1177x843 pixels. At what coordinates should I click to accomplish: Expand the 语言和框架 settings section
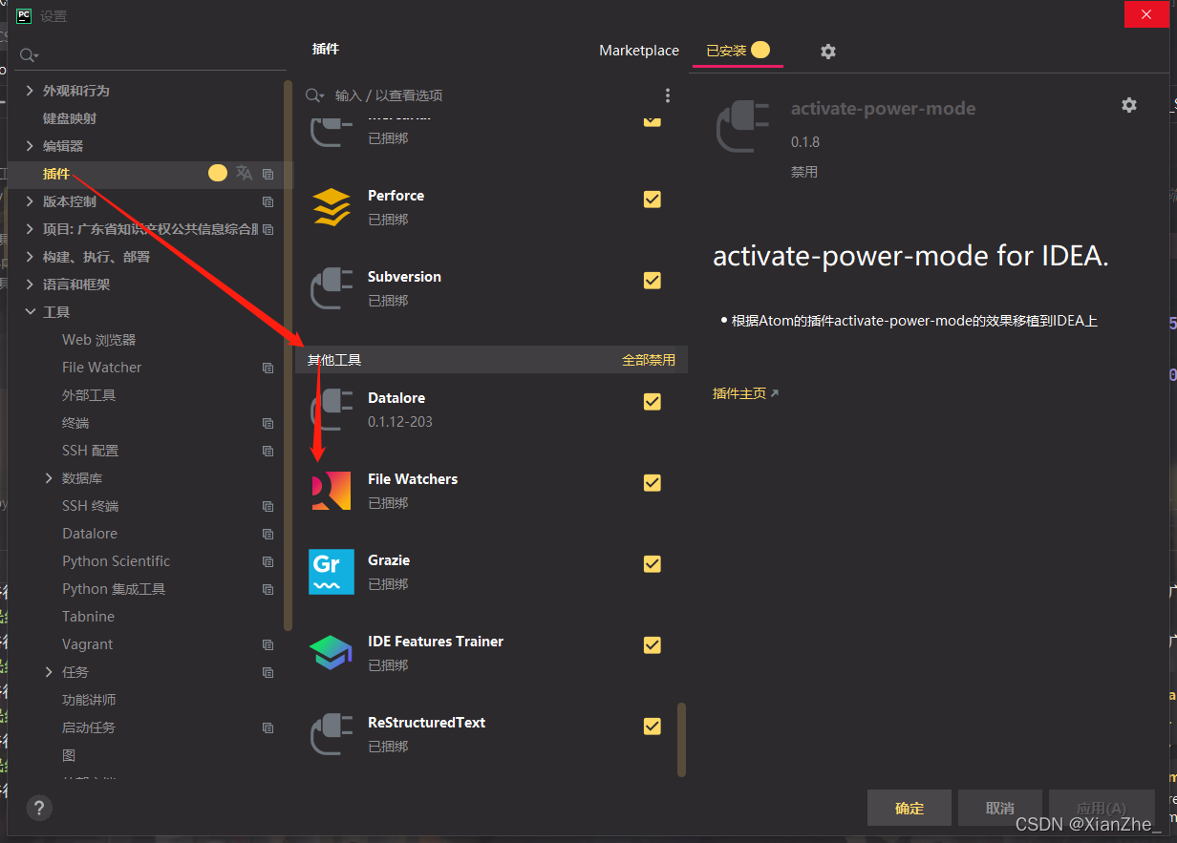pyautogui.click(x=30, y=285)
